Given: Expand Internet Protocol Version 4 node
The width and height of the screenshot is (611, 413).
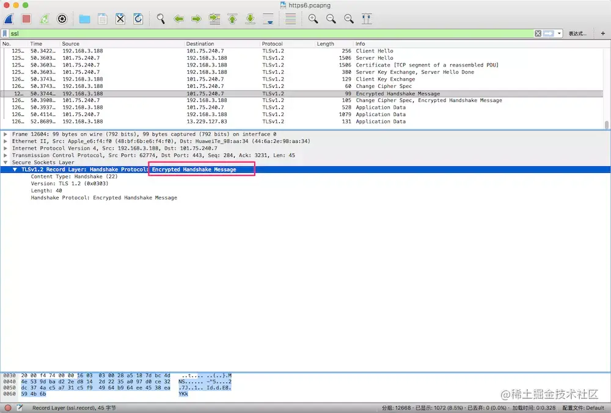Looking at the screenshot, I should [5, 148].
